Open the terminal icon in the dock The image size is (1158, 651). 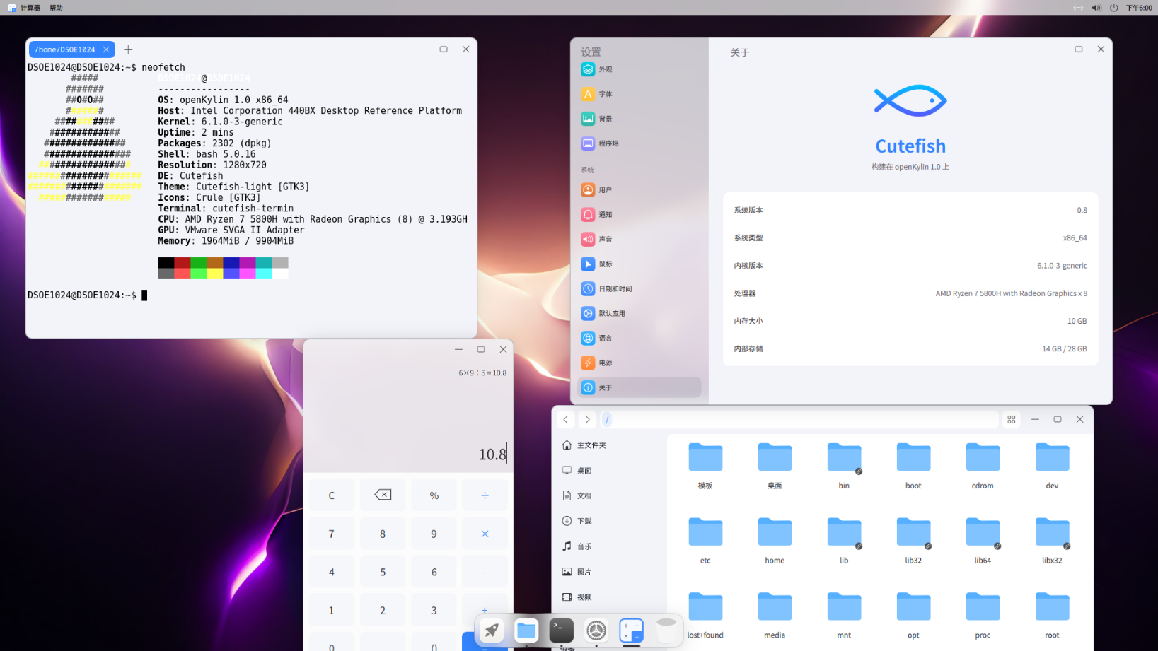(x=562, y=630)
